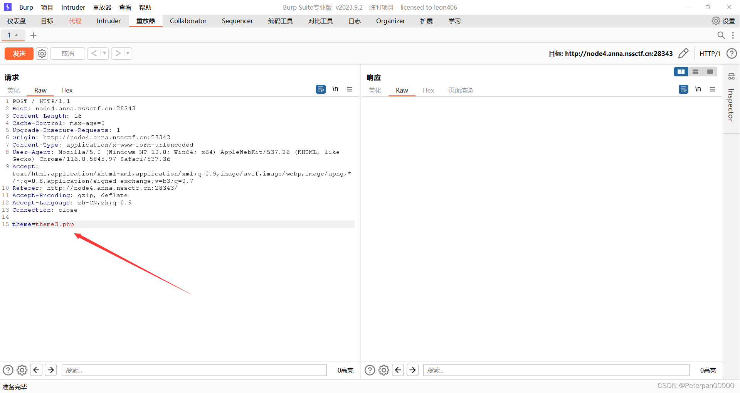Switch to Organizer tab
The image size is (740, 393).
pyautogui.click(x=390, y=21)
